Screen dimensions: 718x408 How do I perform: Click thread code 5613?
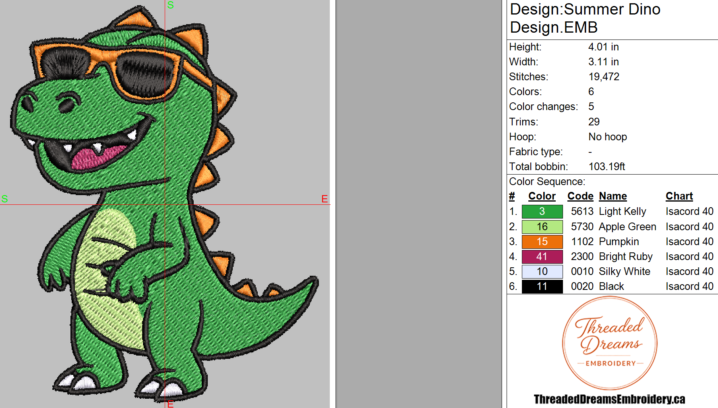pos(582,212)
